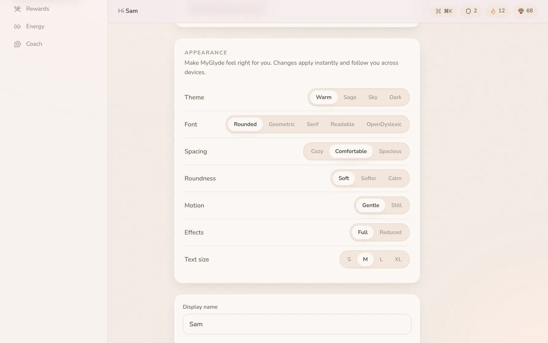Choose the Sky theme
Image resolution: width=548 pixels, height=343 pixels.
372,97
